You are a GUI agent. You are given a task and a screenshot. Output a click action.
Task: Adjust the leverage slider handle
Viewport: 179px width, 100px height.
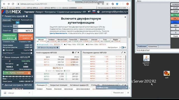pos(3,77)
